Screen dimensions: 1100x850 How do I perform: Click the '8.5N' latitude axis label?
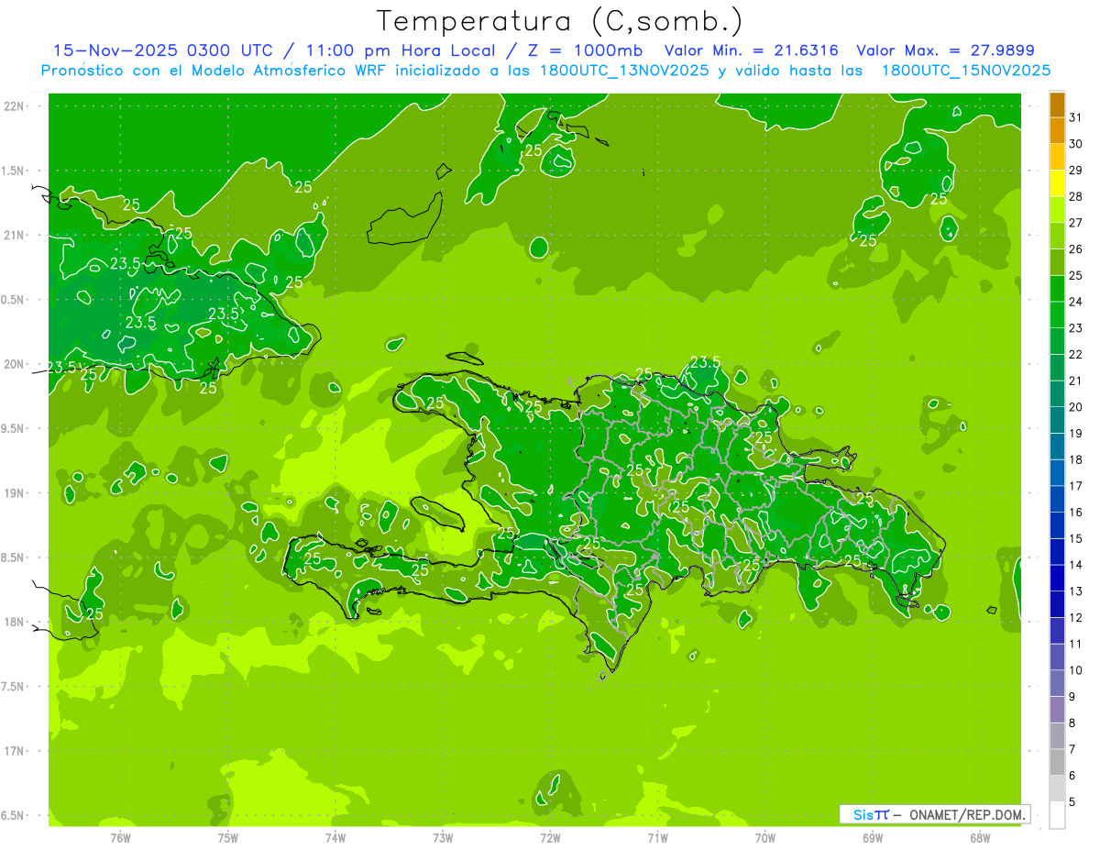tap(14, 557)
